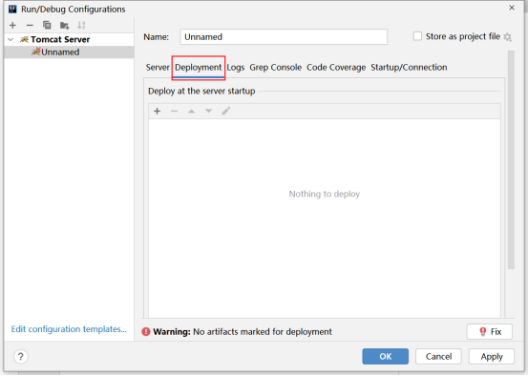Click 'Deploy at the server startup' label
Image resolution: width=528 pixels, height=376 pixels.
(x=201, y=92)
